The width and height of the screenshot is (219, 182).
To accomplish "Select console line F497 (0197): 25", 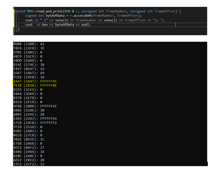I will (29, 69).
